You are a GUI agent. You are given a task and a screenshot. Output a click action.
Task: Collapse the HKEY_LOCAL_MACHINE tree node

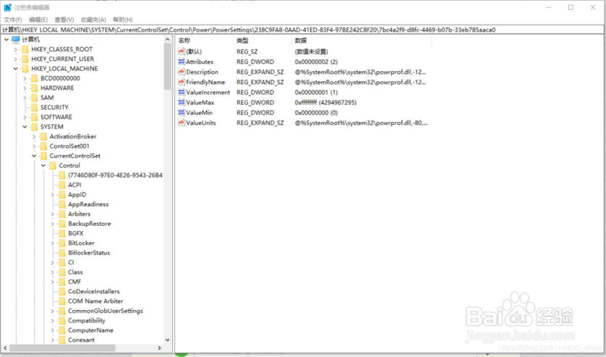click(x=16, y=69)
